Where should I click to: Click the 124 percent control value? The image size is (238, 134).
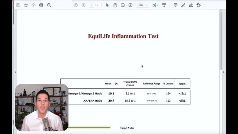tap(168, 93)
